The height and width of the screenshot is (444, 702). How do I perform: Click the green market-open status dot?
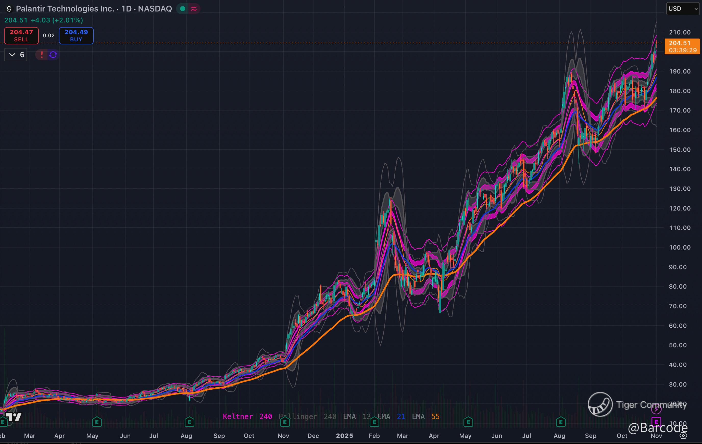tap(182, 9)
